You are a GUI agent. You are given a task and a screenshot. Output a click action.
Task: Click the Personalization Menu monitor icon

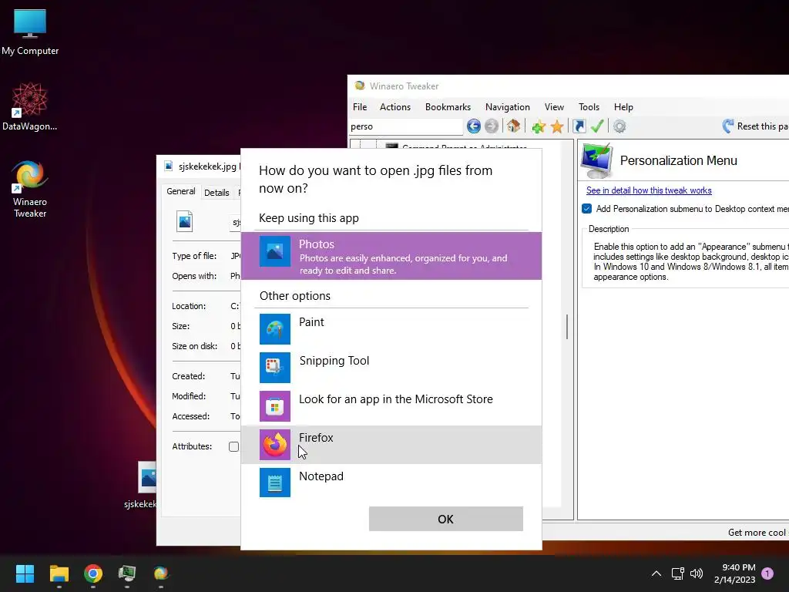coord(597,160)
